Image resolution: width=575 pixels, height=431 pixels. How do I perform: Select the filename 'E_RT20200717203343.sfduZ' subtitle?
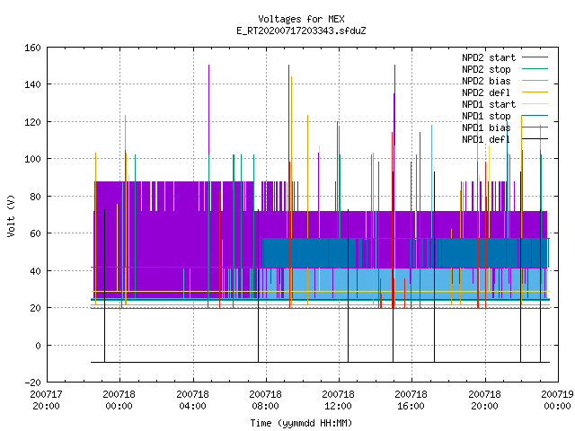[301, 31]
